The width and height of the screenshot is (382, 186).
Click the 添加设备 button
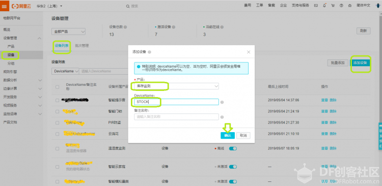coord(360,63)
